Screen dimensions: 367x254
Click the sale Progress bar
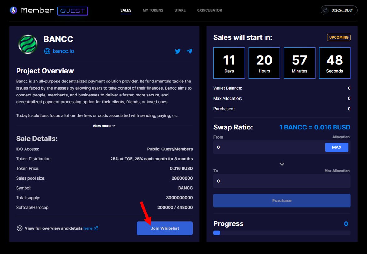[282, 233]
